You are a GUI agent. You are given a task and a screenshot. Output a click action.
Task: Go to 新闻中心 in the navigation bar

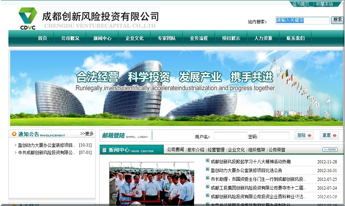[x=102, y=38]
